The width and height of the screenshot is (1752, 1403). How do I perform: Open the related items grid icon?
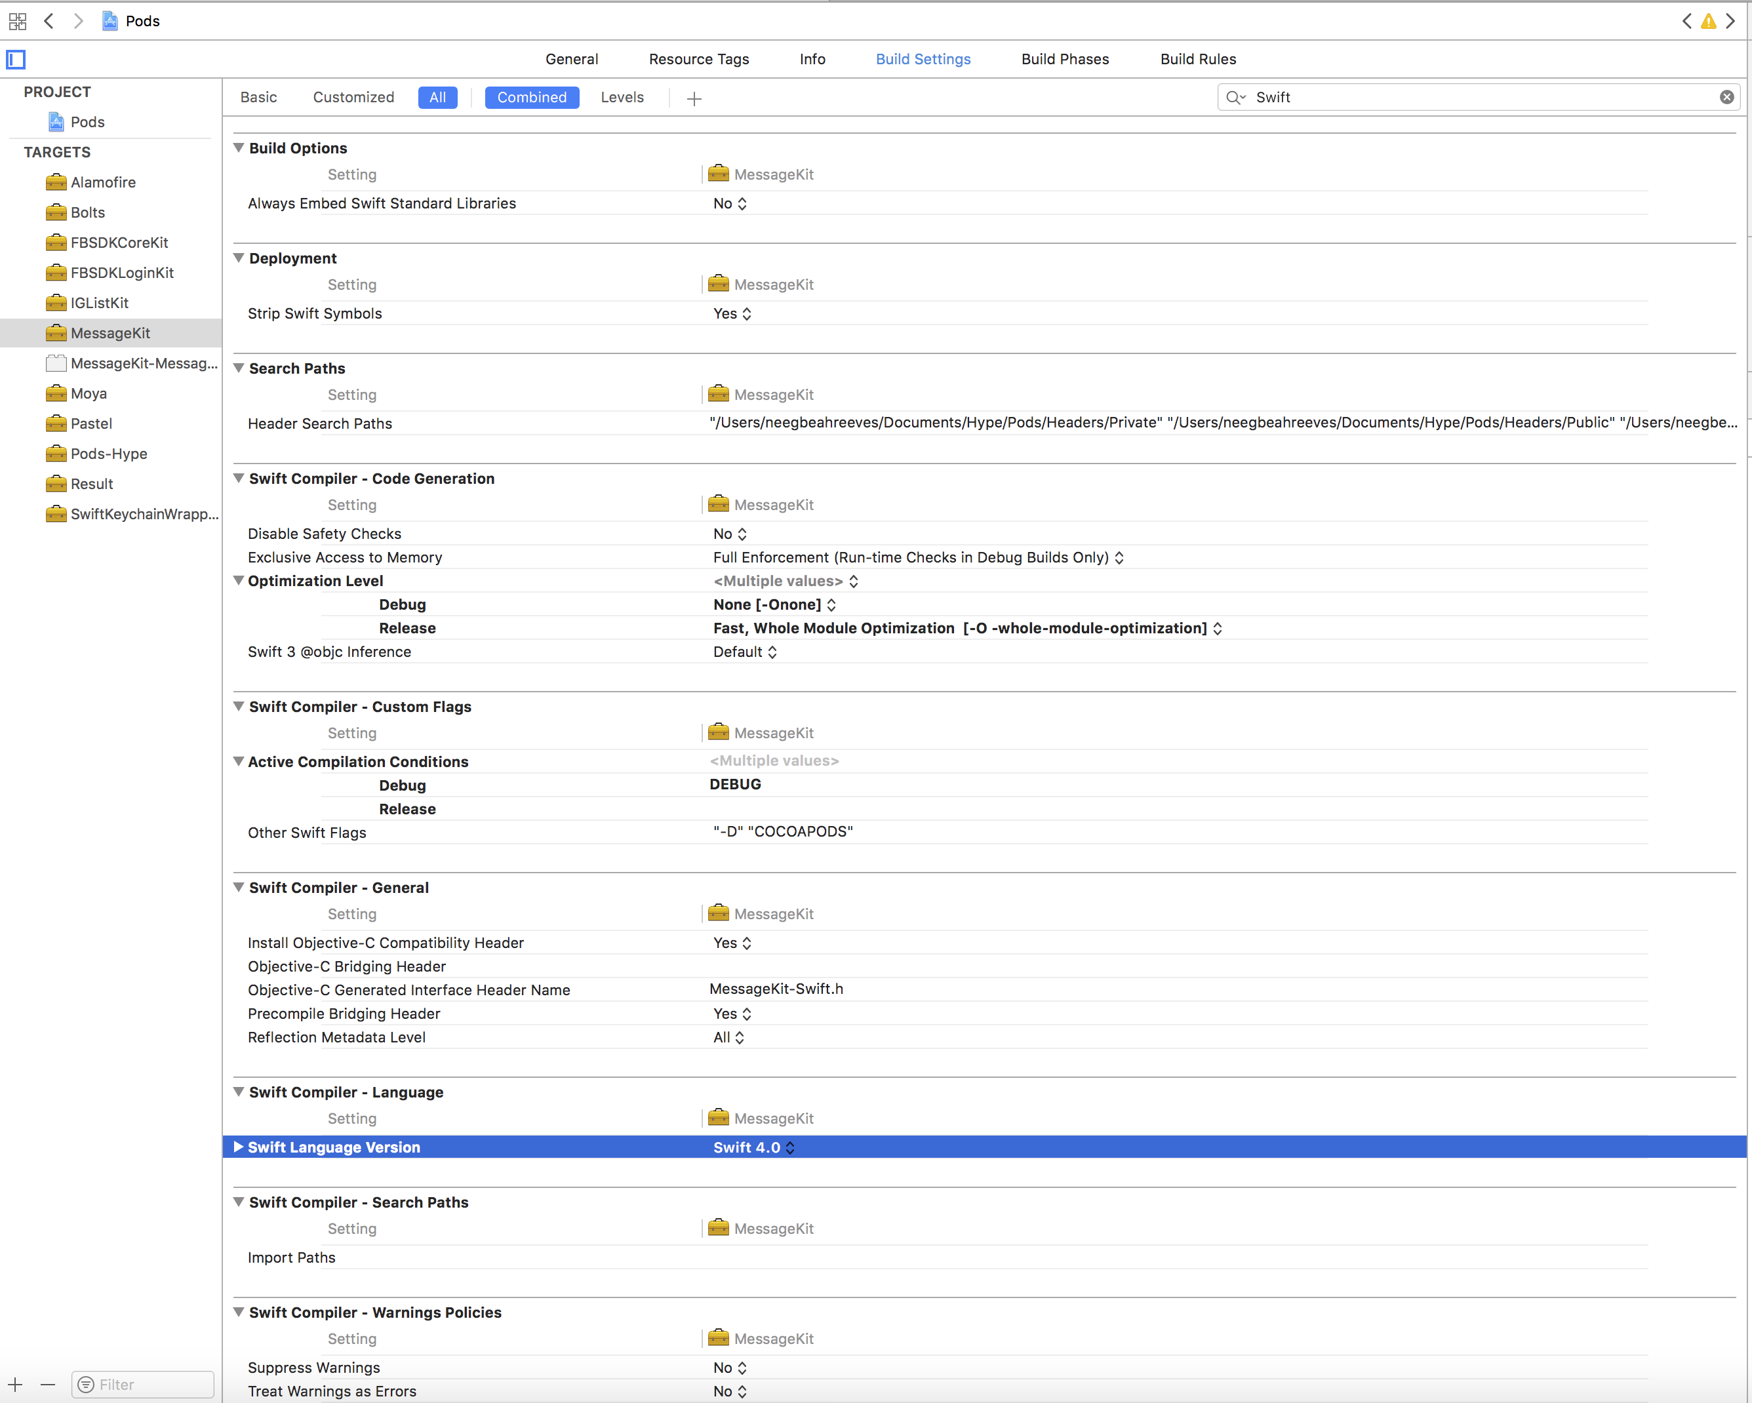click(17, 21)
